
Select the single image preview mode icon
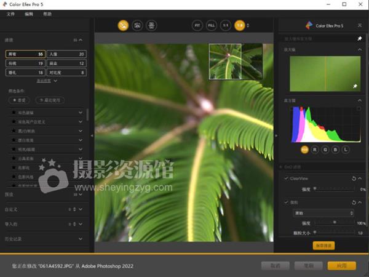pyautogui.click(x=123, y=26)
